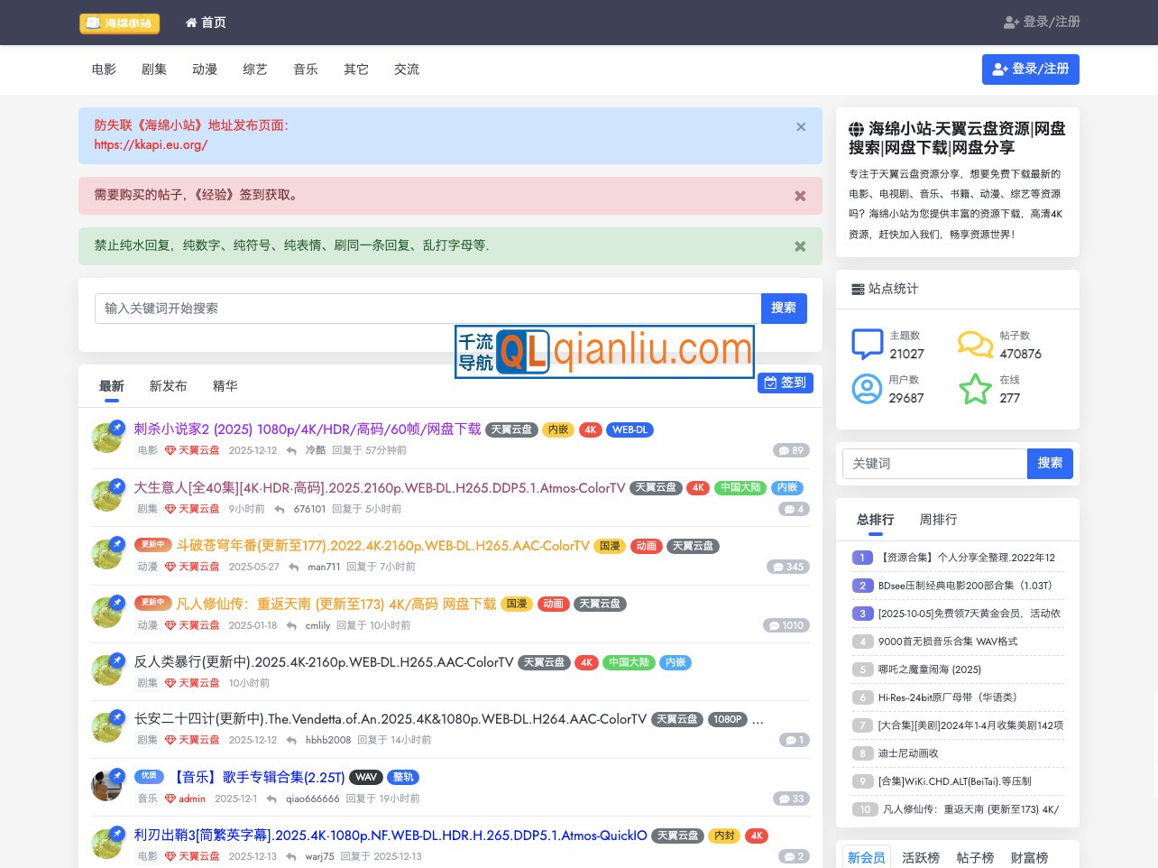
Task: Click the green 在线 star icon
Action: click(x=975, y=389)
